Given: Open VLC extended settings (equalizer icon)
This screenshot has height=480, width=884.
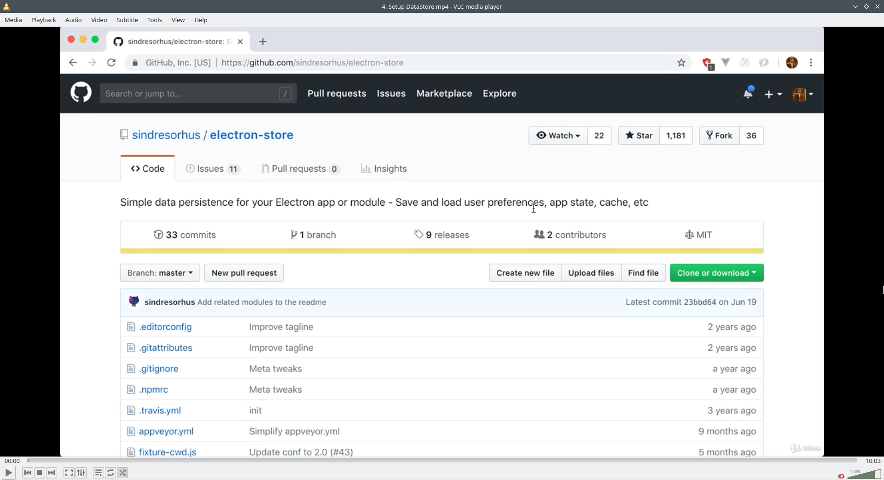Looking at the screenshot, I should pyautogui.click(x=81, y=473).
